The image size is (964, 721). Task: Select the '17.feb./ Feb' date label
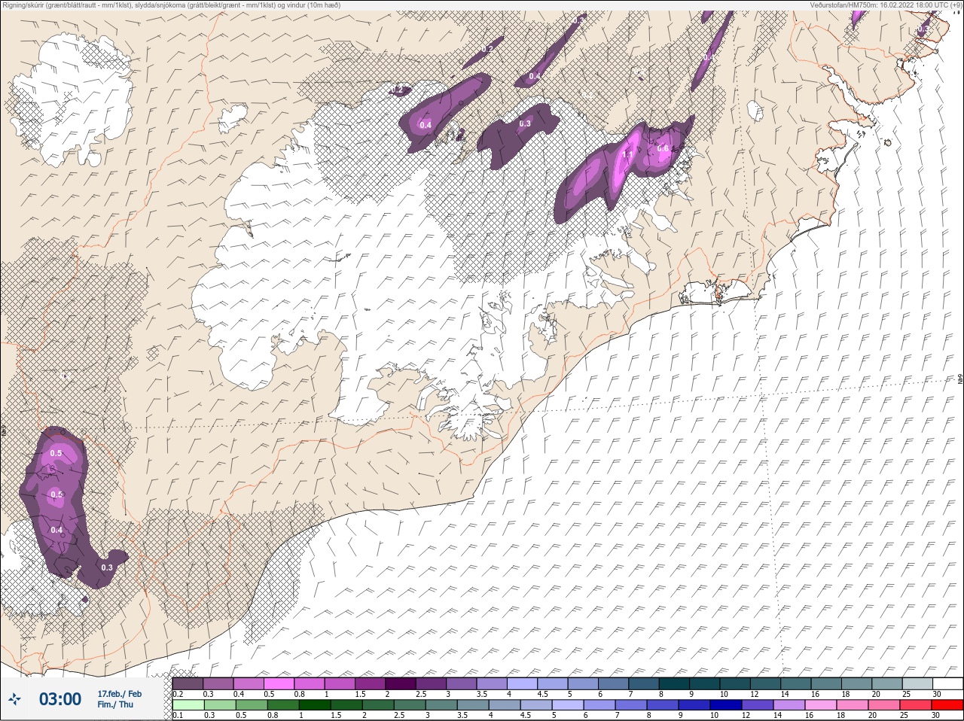coord(119,693)
